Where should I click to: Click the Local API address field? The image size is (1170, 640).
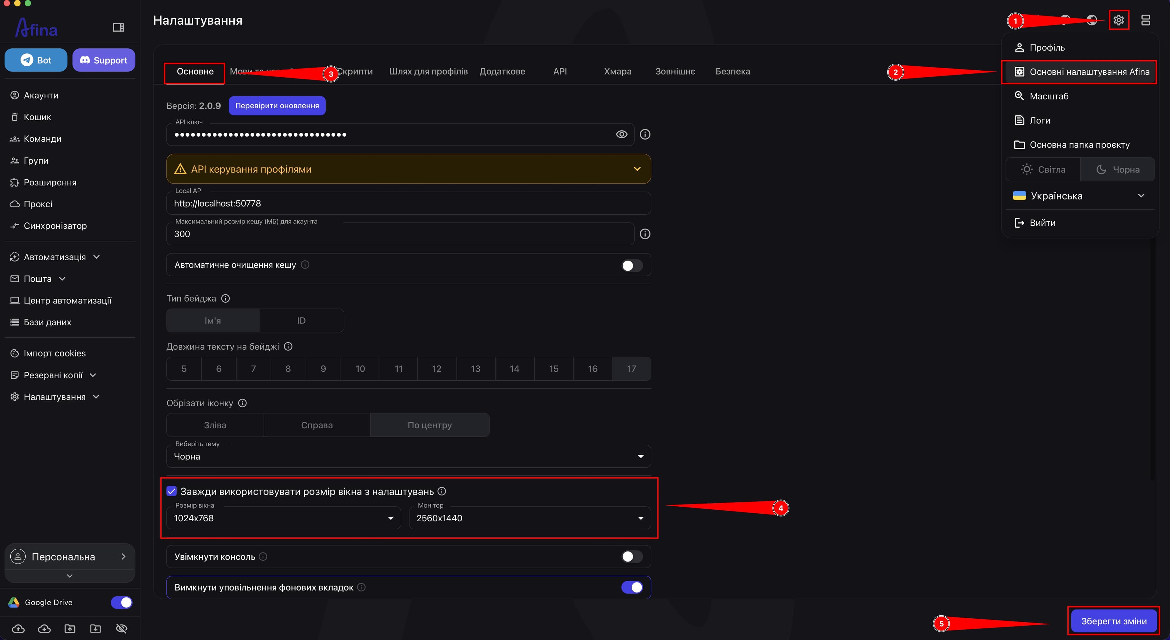[x=408, y=203]
